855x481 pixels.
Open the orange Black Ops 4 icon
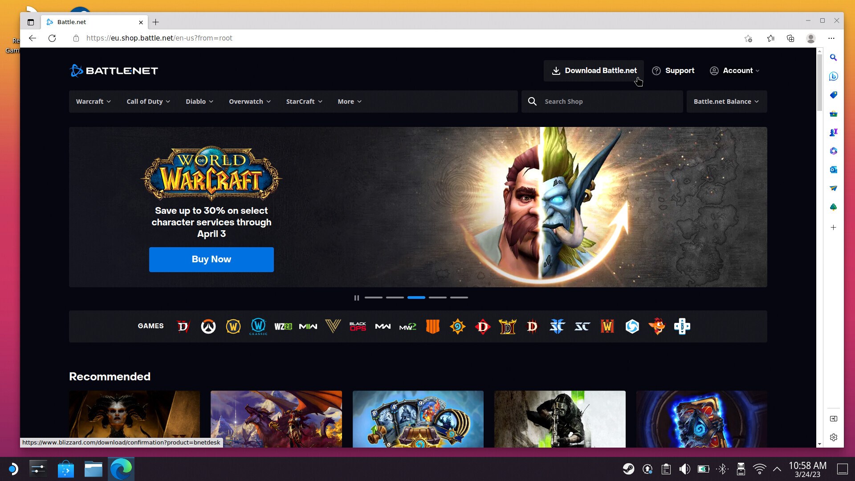point(433,326)
